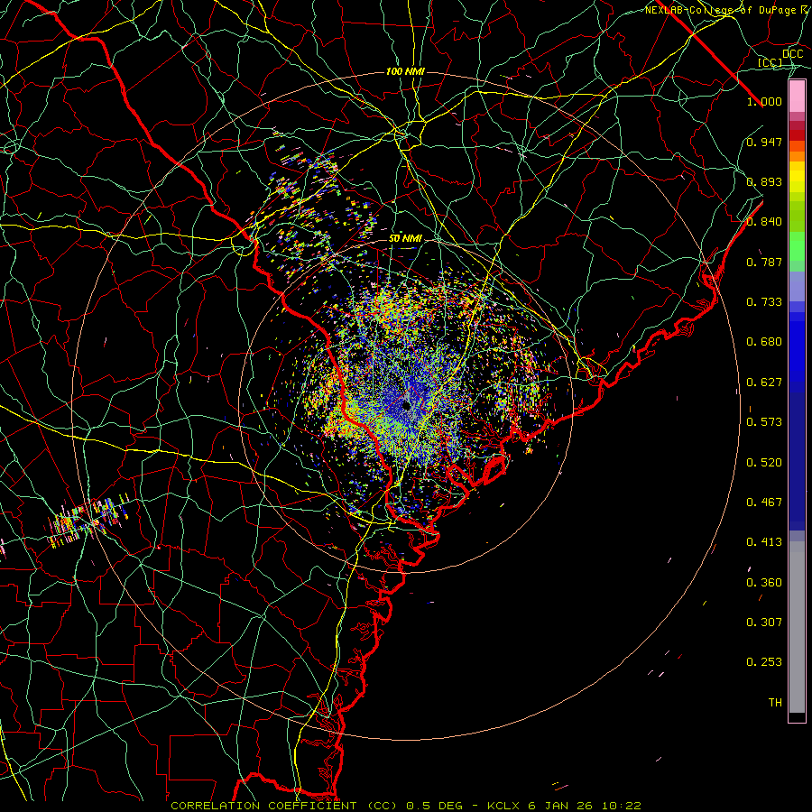Click the 50 NMI range ring label

tap(405, 239)
